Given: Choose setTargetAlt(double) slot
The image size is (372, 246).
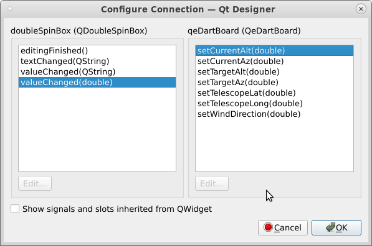Looking at the screenshot, I should 274,71.
